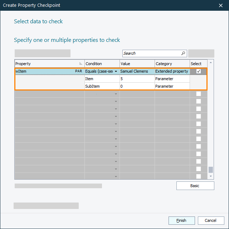Click the magnifier icon in the Search box
Image resolution: width=229 pixels, height=229 pixels.
183,53
